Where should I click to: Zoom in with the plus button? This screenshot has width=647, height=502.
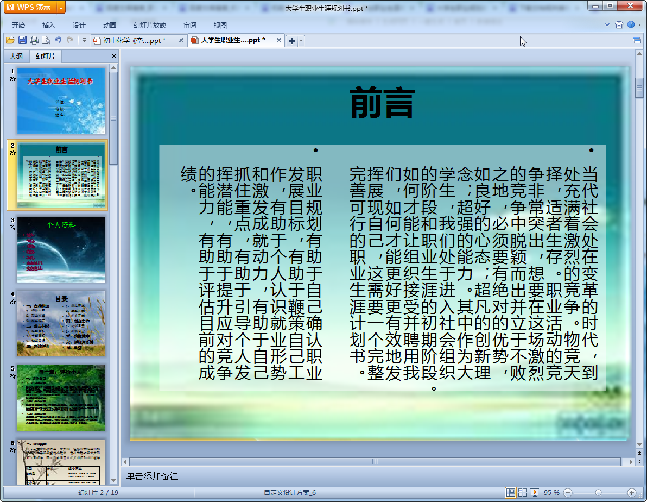coord(631,493)
